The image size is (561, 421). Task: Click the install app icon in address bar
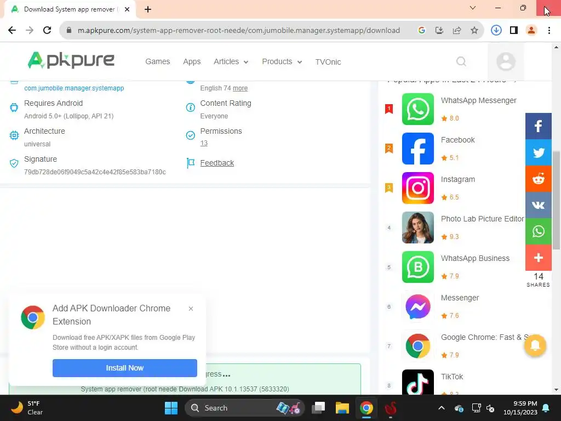439,31
